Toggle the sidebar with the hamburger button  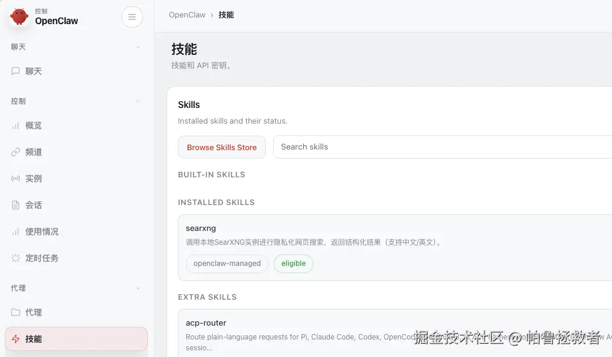tap(132, 17)
